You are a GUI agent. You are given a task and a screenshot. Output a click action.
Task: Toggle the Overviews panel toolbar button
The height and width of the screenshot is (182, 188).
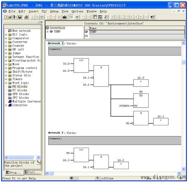click(x=95, y=17)
